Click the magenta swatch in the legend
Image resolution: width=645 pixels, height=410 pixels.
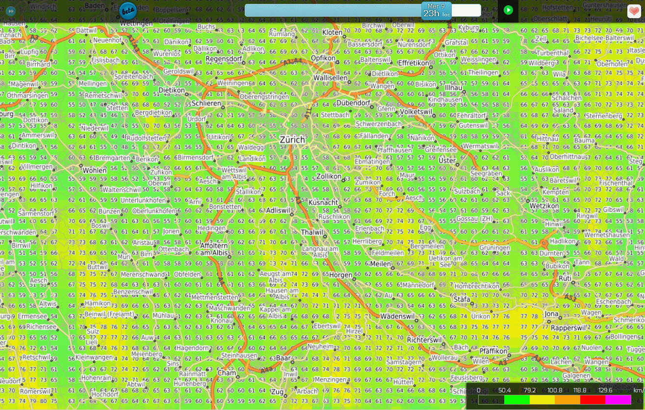618,400
